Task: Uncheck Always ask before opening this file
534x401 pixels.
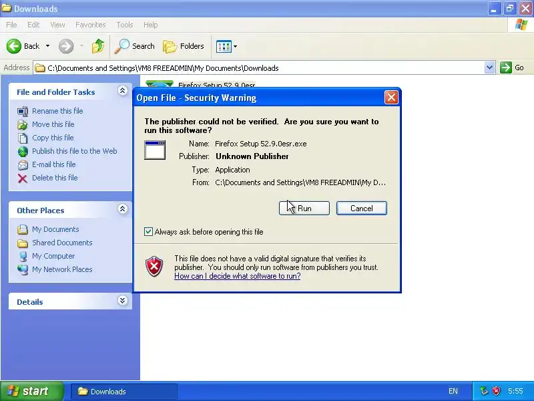Action: (148, 231)
